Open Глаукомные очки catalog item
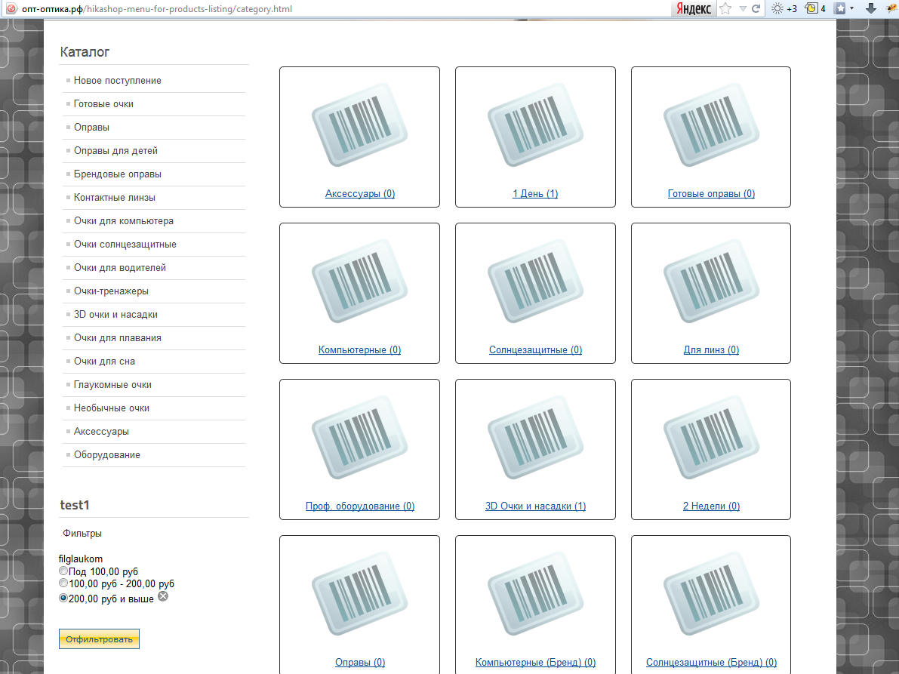Image resolution: width=899 pixels, height=674 pixels. [x=113, y=385]
